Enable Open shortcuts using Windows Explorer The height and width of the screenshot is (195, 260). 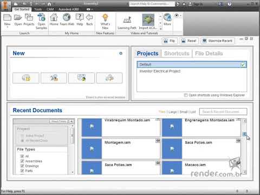186,95
